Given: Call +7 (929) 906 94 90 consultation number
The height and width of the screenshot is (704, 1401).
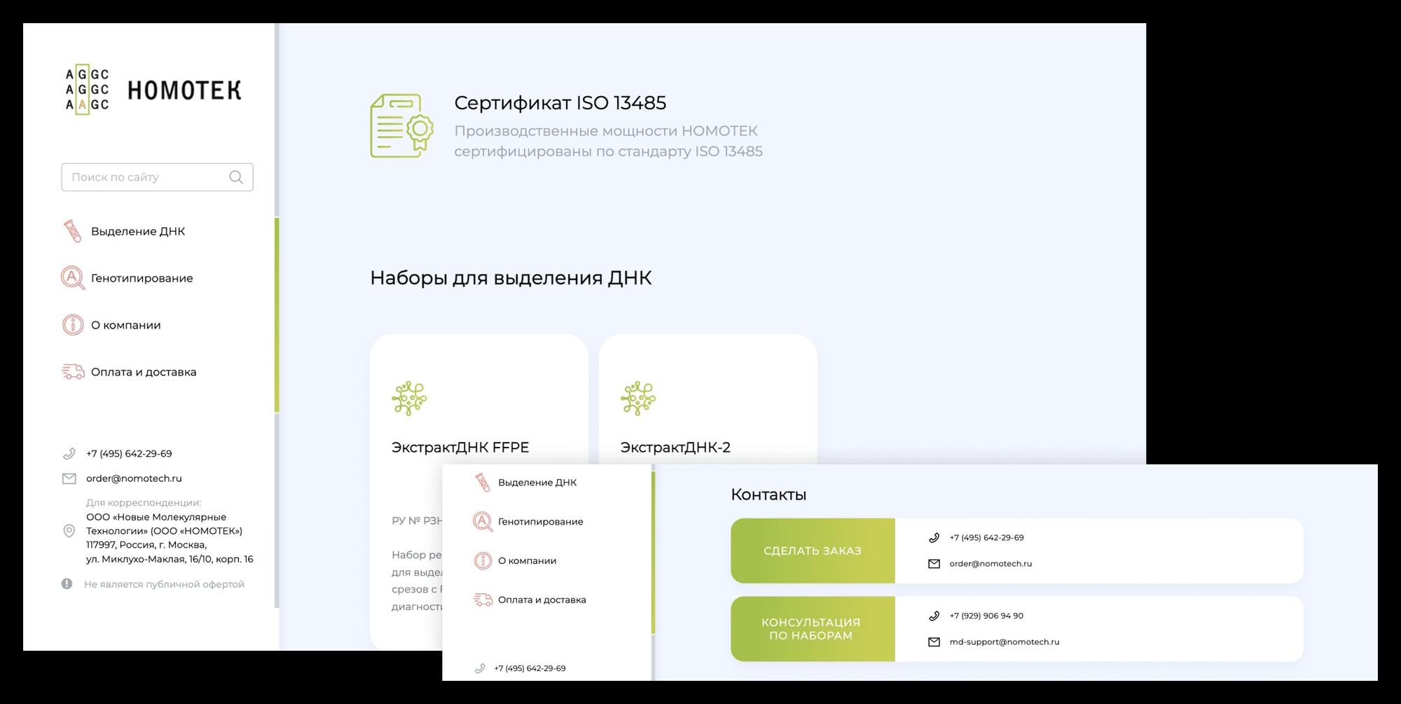Looking at the screenshot, I should coord(986,616).
